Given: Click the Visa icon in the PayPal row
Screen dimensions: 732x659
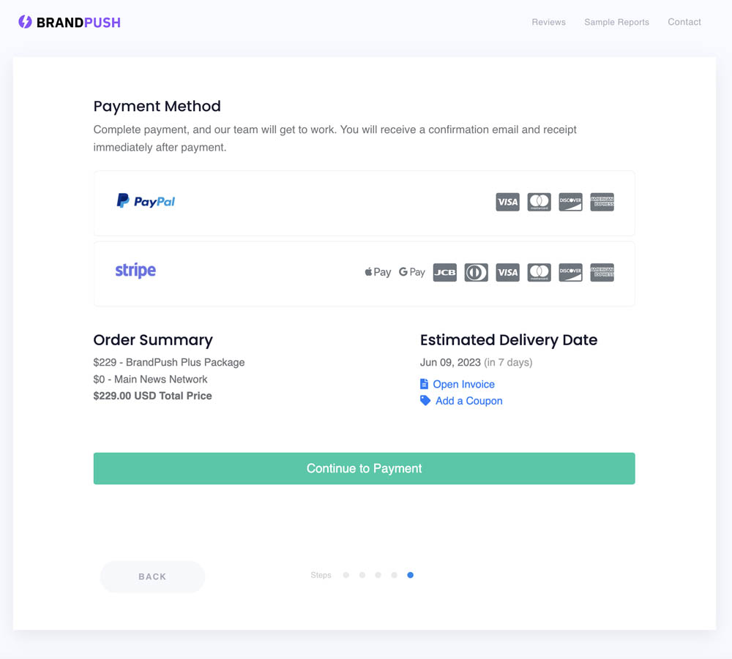Looking at the screenshot, I should [x=507, y=202].
